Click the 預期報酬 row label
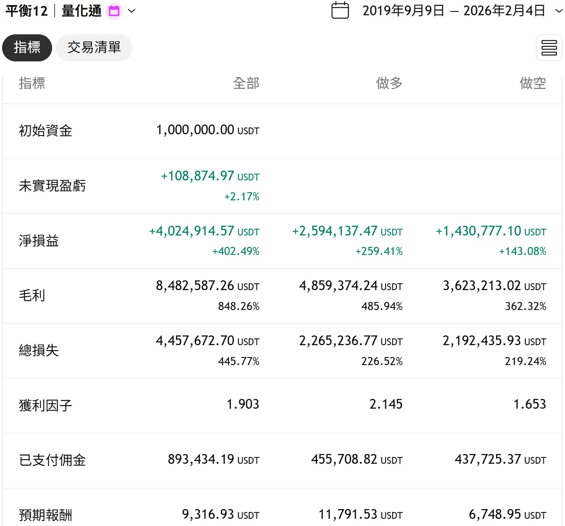 click(45, 515)
